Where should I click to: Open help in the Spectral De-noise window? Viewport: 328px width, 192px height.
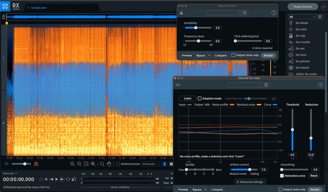[x=320, y=85]
